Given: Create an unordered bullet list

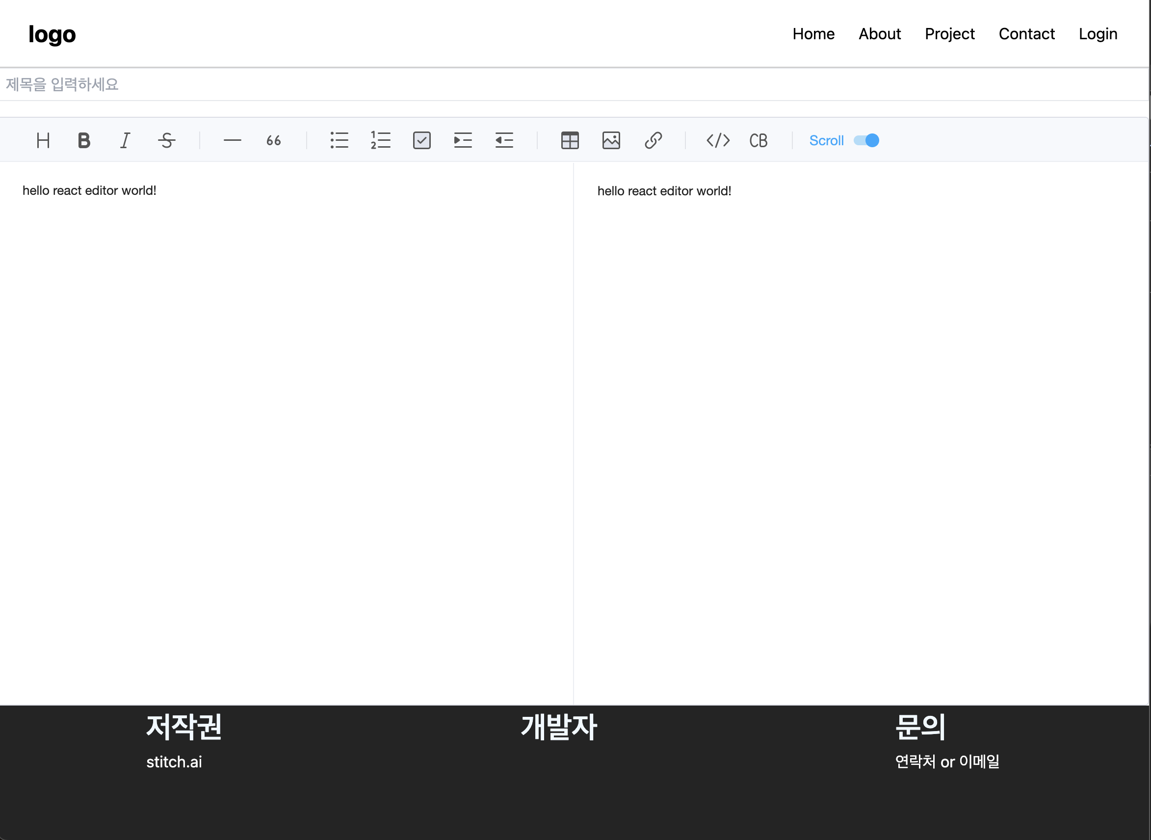Looking at the screenshot, I should coord(339,140).
